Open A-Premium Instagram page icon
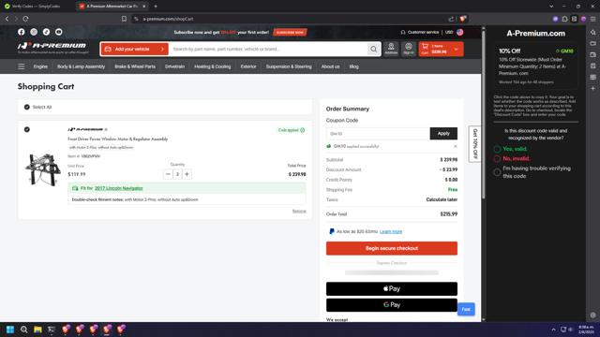The width and height of the screenshot is (600, 337). (34, 32)
